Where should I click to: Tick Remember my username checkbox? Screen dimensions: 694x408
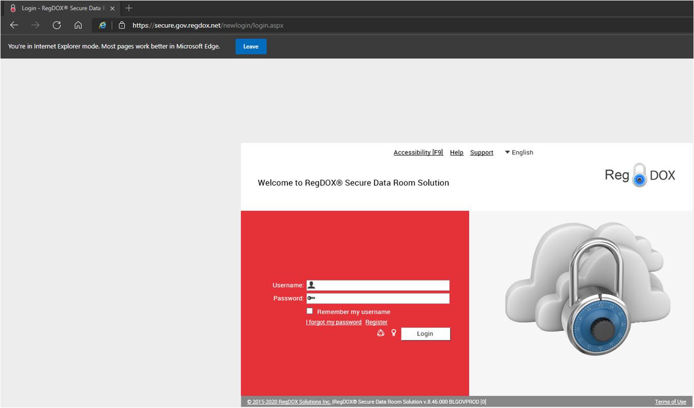pyautogui.click(x=310, y=311)
